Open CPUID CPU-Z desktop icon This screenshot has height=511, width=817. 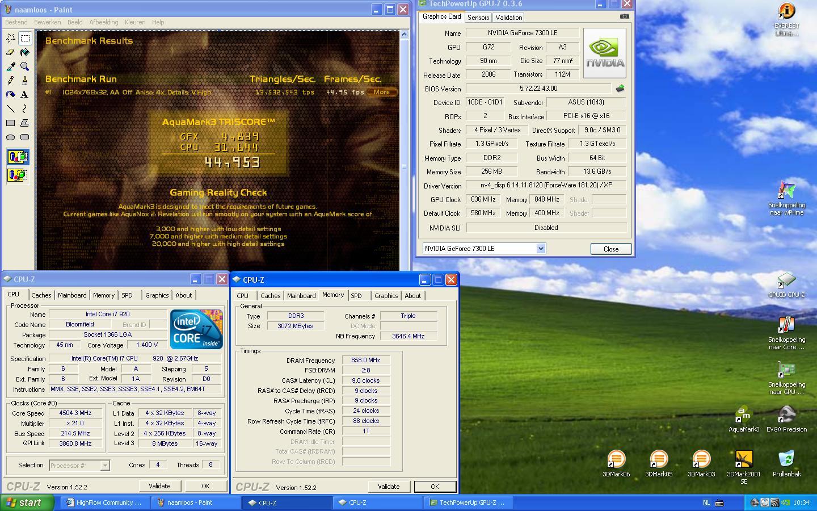pos(786,285)
